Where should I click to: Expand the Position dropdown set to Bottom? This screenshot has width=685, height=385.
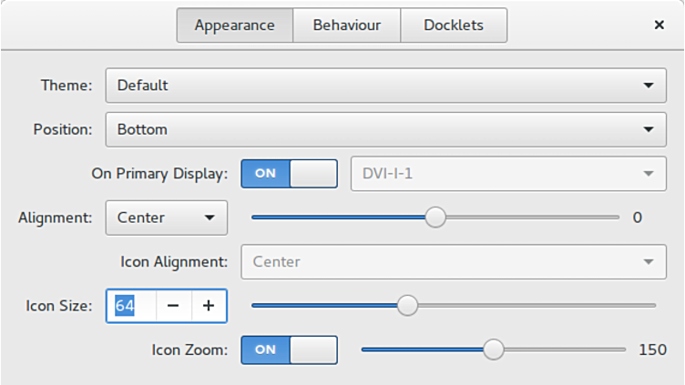coord(385,129)
